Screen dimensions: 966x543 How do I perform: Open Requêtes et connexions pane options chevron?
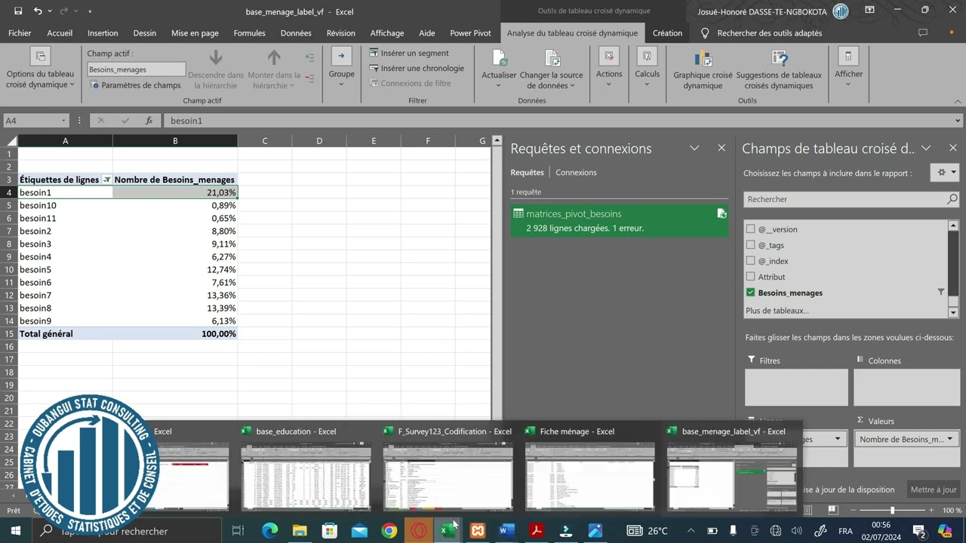(695, 149)
